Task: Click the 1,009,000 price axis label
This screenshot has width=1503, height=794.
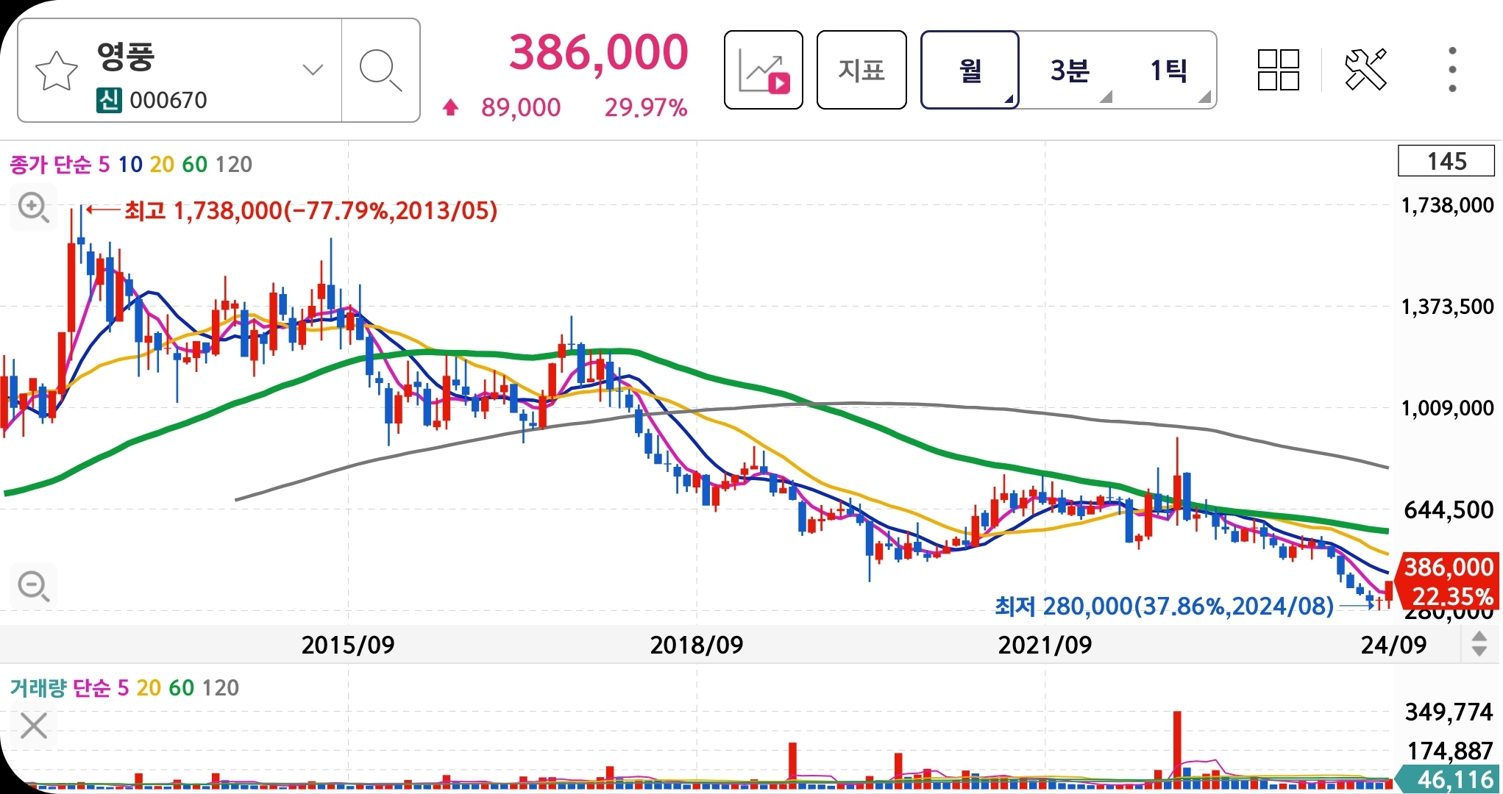Action: tap(1447, 408)
